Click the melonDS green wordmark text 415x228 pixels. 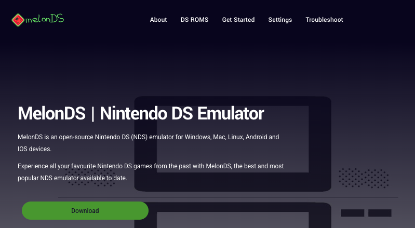(x=45, y=19)
